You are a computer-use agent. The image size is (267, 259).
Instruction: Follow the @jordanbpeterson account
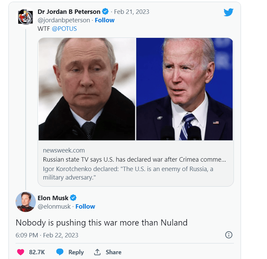click(104, 20)
